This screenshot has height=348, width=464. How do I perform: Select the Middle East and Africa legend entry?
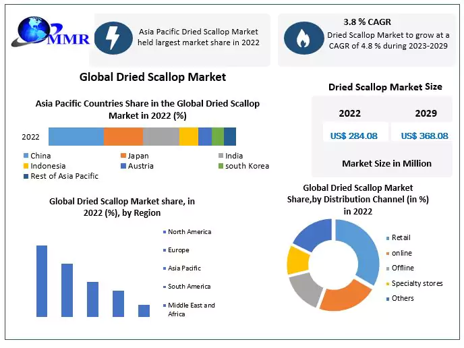(x=191, y=310)
